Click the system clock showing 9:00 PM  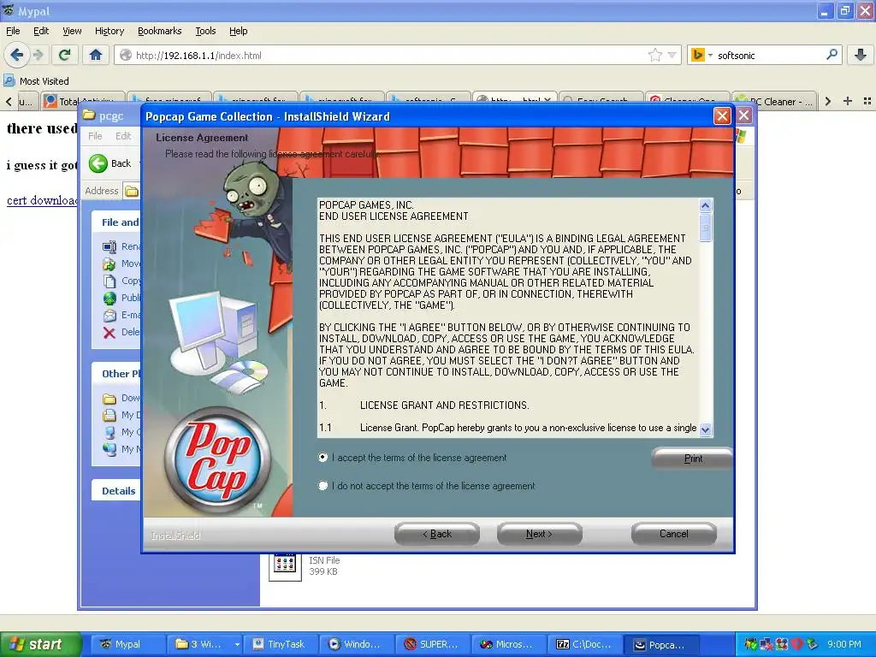(x=844, y=644)
